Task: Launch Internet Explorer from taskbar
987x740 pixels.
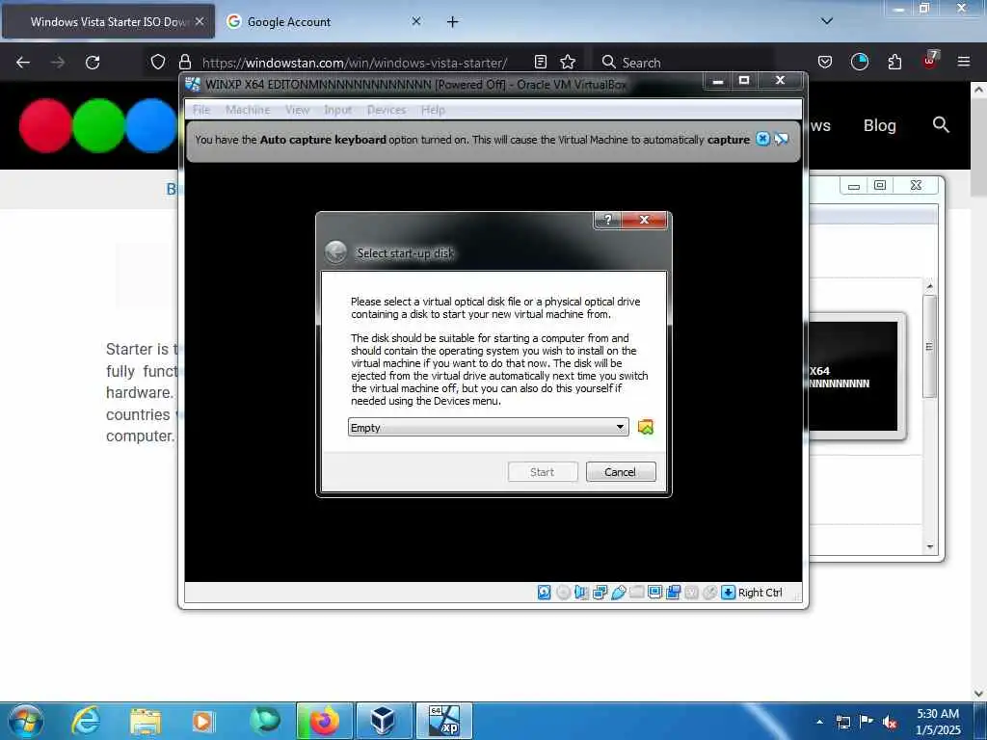Action: (86, 721)
